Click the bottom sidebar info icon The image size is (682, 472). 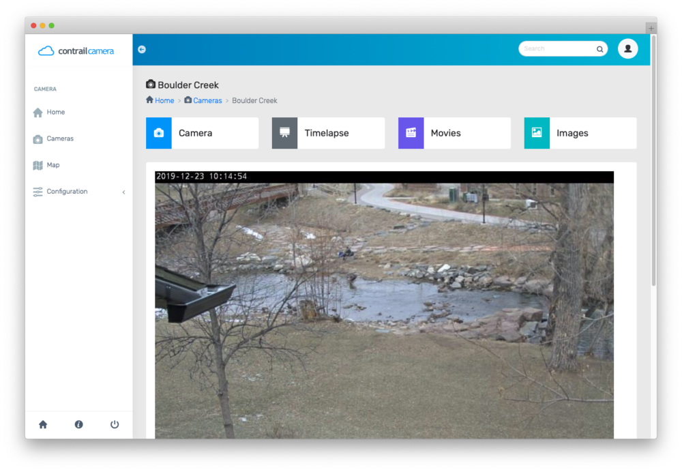click(78, 424)
